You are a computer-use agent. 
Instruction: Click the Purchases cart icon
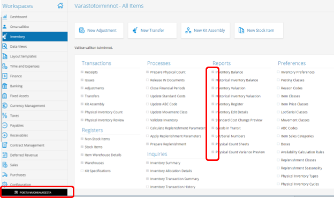coord(5,175)
